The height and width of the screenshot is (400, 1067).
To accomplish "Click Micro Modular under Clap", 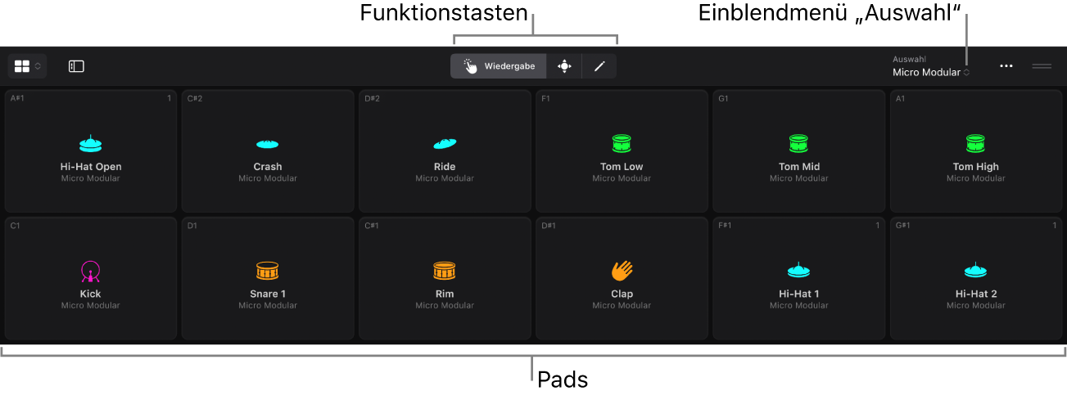I will 622,306.
